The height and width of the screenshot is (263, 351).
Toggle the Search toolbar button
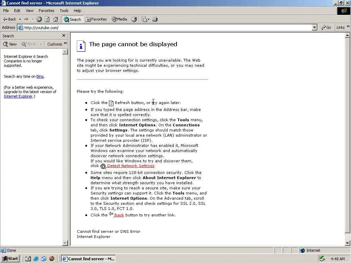point(72,19)
